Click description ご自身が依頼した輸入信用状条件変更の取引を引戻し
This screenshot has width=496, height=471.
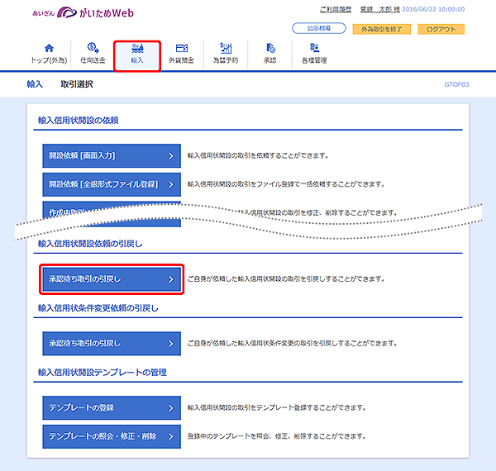pyautogui.click(x=293, y=344)
